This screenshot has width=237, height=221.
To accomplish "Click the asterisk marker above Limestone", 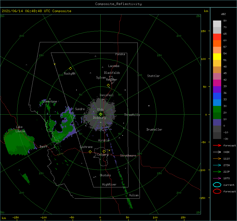I will (x=50, y=99).
